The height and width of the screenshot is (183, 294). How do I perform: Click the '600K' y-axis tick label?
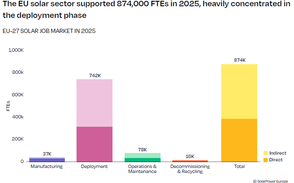pyautogui.click(x=18, y=95)
